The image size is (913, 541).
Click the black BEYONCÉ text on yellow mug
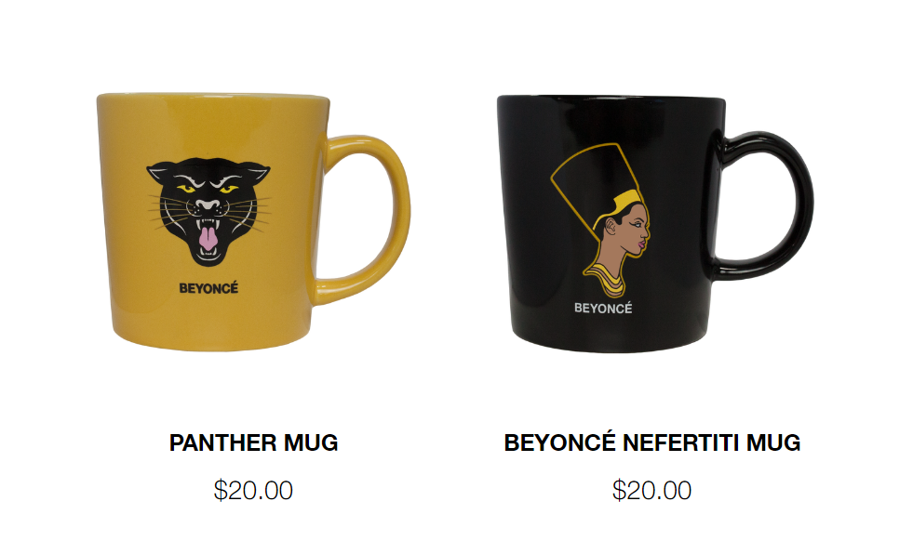pos(208,288)
